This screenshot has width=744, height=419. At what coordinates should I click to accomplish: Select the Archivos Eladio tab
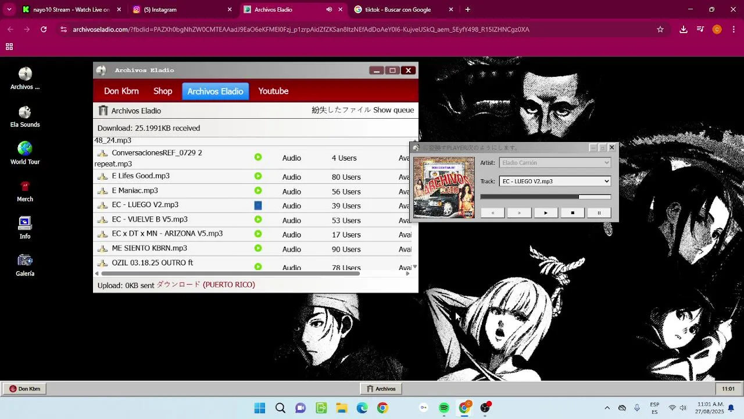215,91
